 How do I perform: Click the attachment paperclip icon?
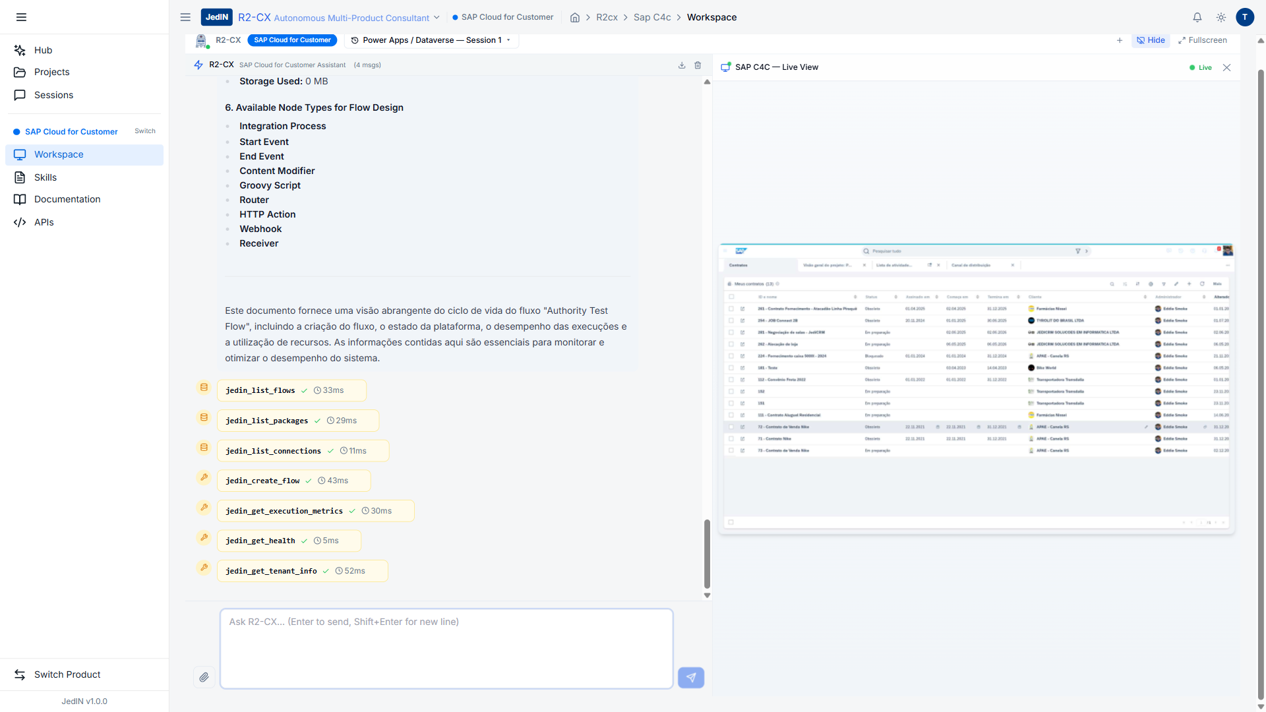pyautogui.click(x=204, y=677)
